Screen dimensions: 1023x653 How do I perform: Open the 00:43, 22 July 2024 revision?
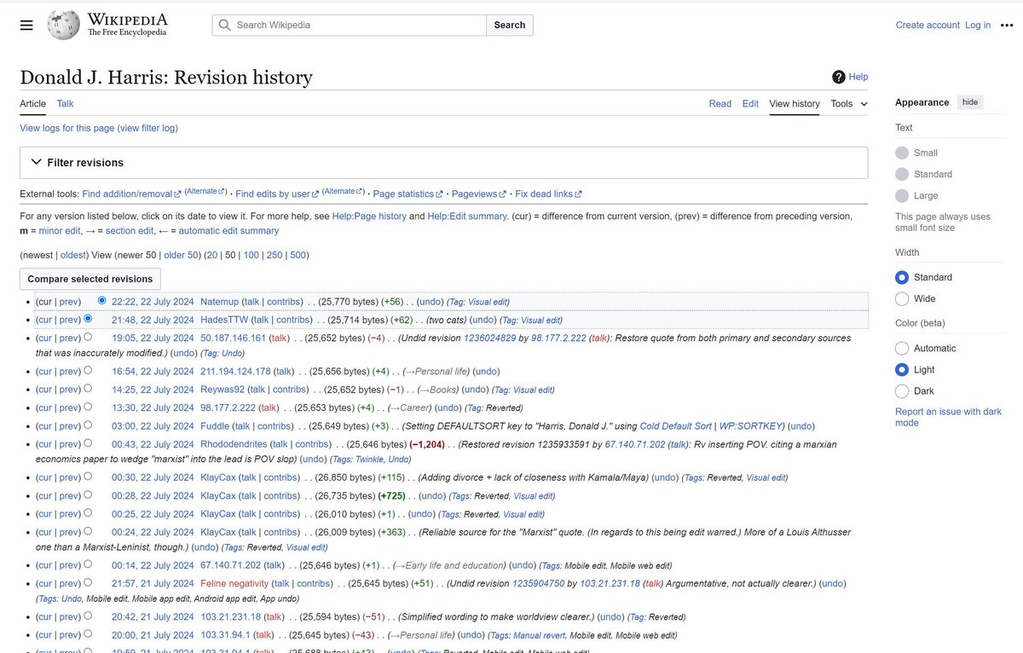click(153, 444)
